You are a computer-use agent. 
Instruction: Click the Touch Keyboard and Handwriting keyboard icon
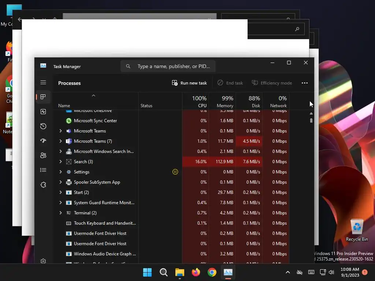click(68, 223)
